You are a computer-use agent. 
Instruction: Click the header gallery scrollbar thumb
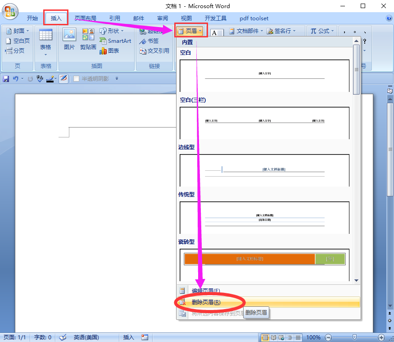356,70
